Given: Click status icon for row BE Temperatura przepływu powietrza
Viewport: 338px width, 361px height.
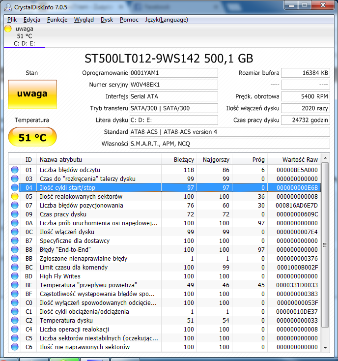Looking at the screenshot, I should pyautogui.click(x=15, y=285).
